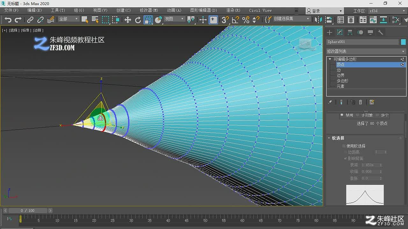Collapse the 可编辑多边形 stack entry

coord(330,59)
